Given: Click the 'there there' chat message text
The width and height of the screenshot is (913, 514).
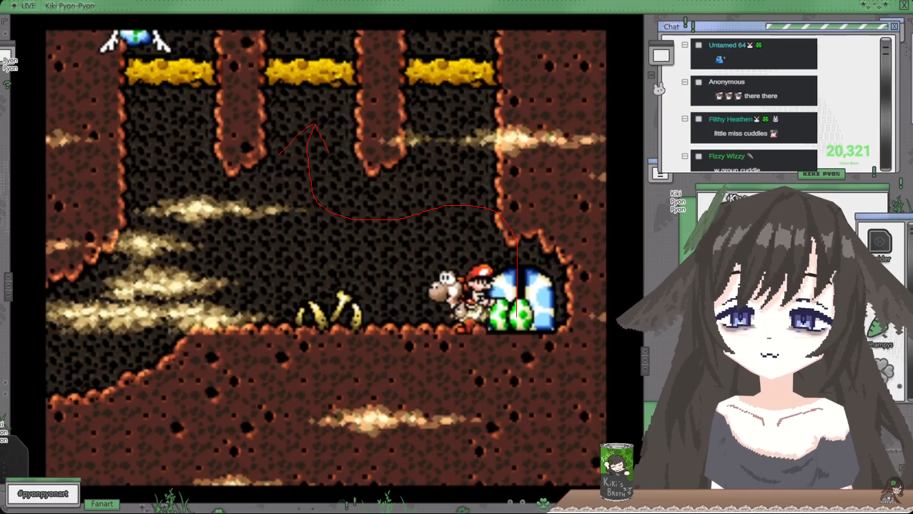Looking at the screenshot, I should [761, 96].
